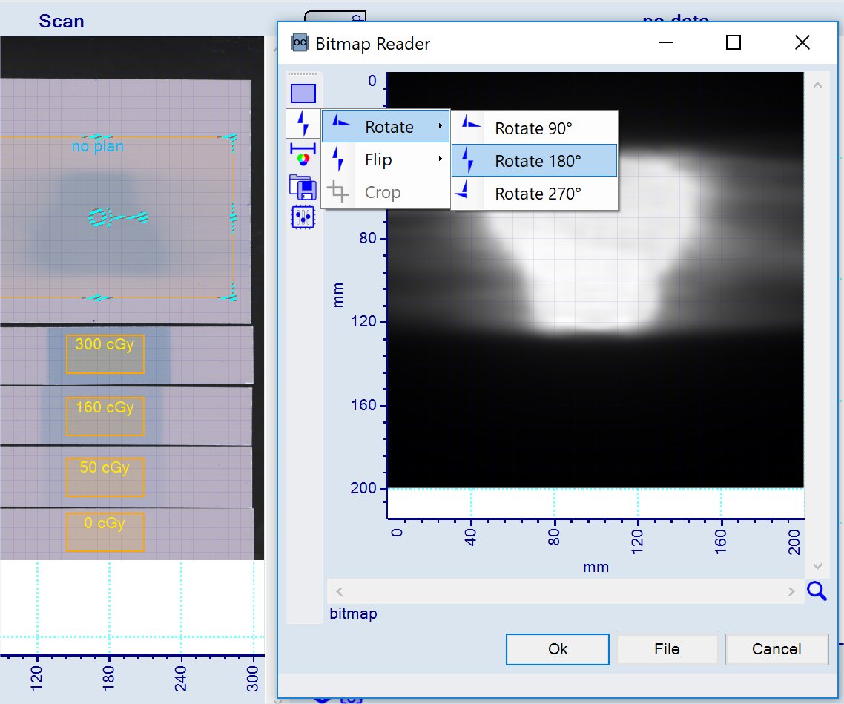Click the transform lightning-bolt toolbar icon

point(303,123)
